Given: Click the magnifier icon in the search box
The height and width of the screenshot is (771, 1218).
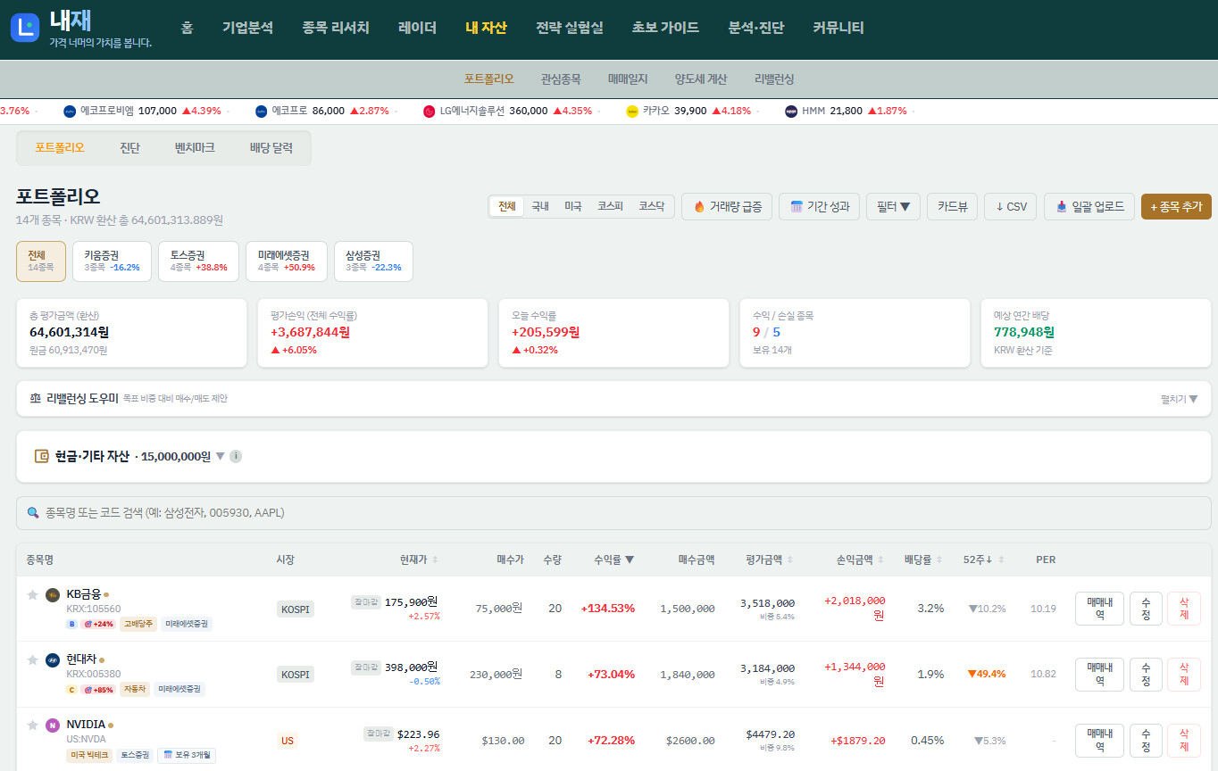Looking at the screenshot, I should click(33, 512).
